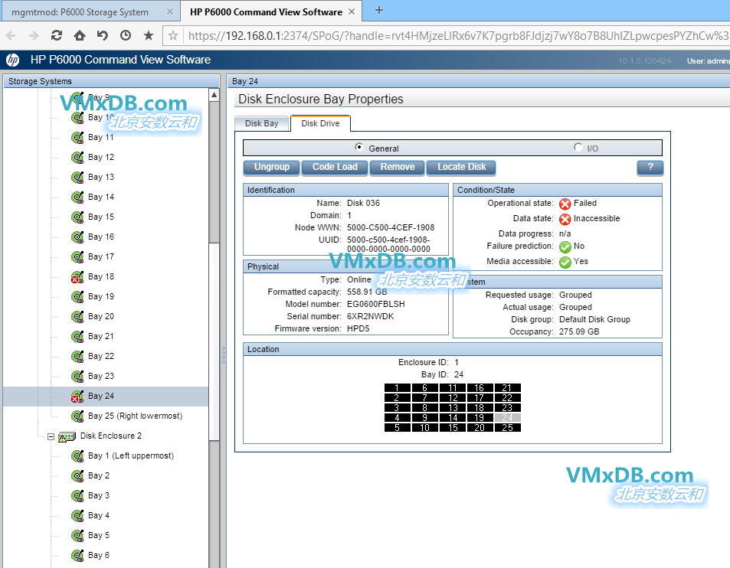730x568 pixels.
Task: Select the I/O radio button
Action: tap(578, 147)
